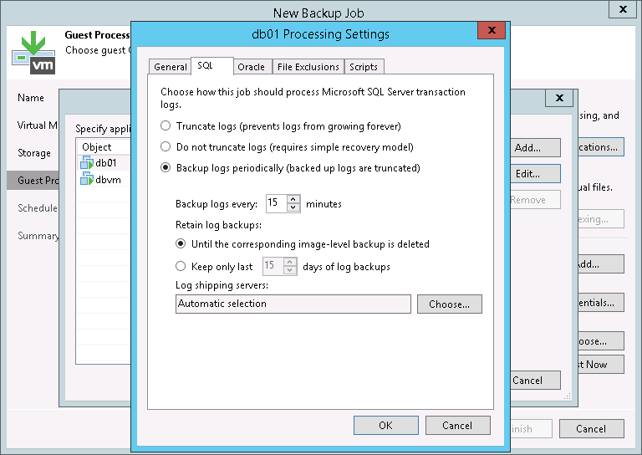Click the dbvm VM icon in object list
This screenshot has height=455, width=642.
pos(86,179)
